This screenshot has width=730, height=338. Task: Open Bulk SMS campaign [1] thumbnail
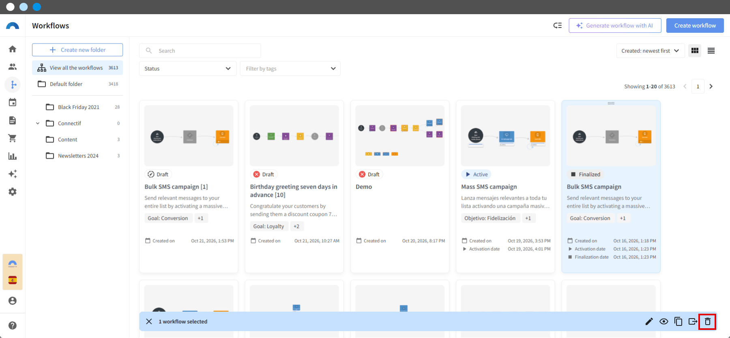tap(189, 136)
